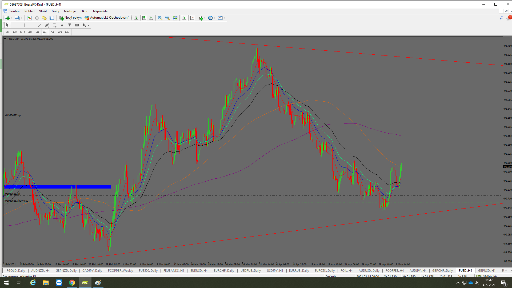Open the Grafy menu

pyautogui.click(x=55, y=11)
